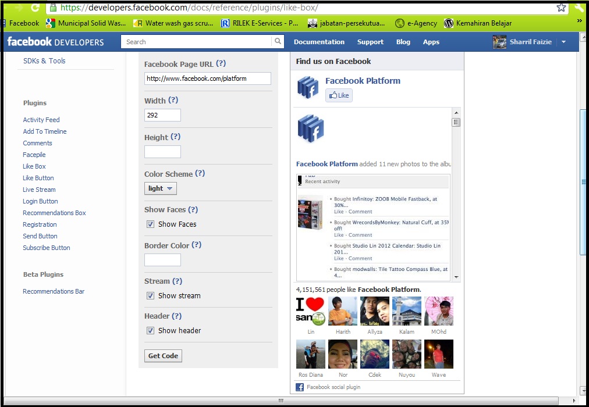Click the Height input field
589x407 pixels.
162,152
